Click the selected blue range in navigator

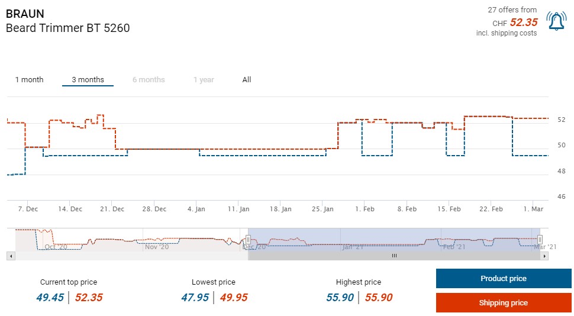[x=394, y=239]
